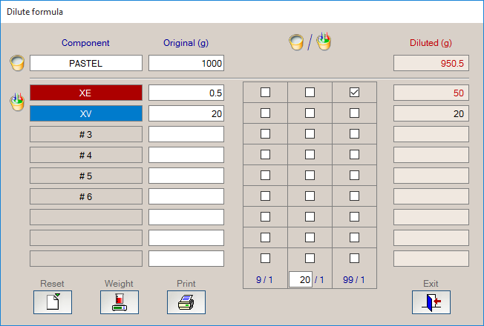Click the Print printer icon button
Screen dimensions: 484x326
click(x=186, y=302)
